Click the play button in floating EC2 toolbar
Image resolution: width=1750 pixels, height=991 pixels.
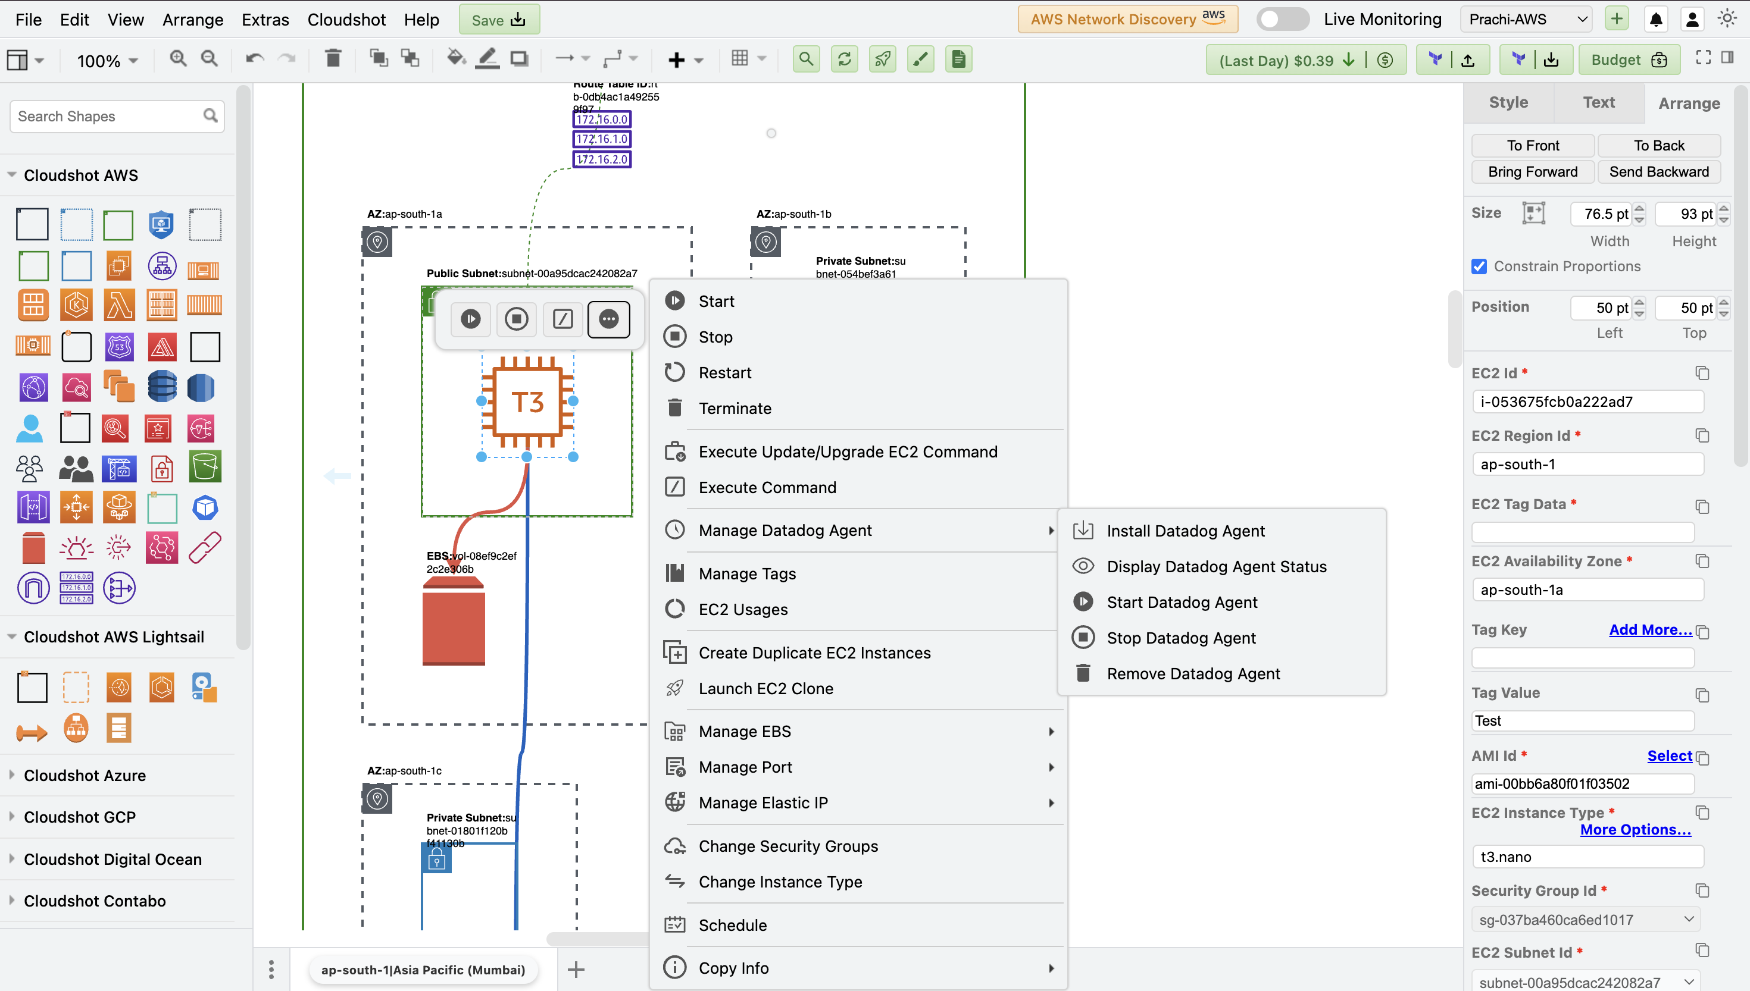pos(470,319)
